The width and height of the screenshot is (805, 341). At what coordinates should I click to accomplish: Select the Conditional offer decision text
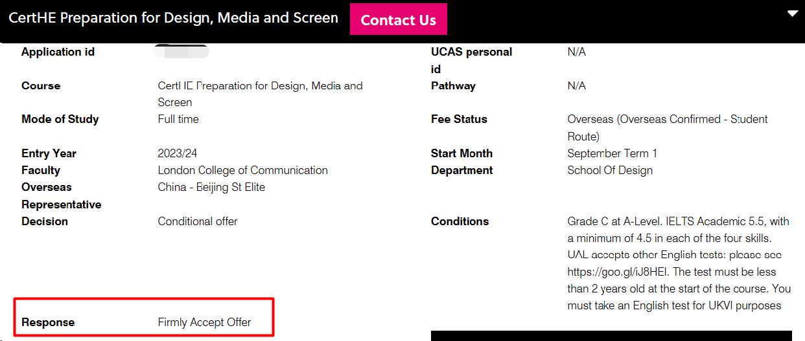(x=198, y=221)
